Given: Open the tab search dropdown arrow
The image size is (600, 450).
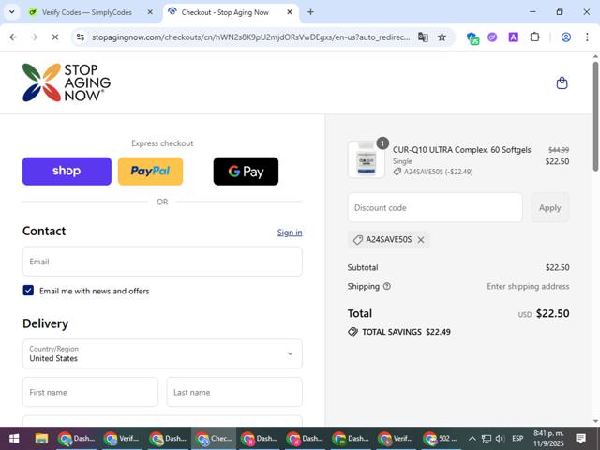Looking at the screenshot, I should 12,12.
